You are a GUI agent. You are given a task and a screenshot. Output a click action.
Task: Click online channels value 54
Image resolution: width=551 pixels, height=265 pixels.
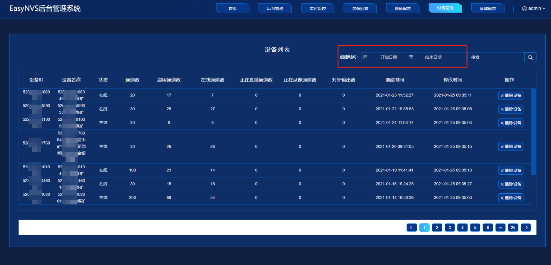(212, 197)
